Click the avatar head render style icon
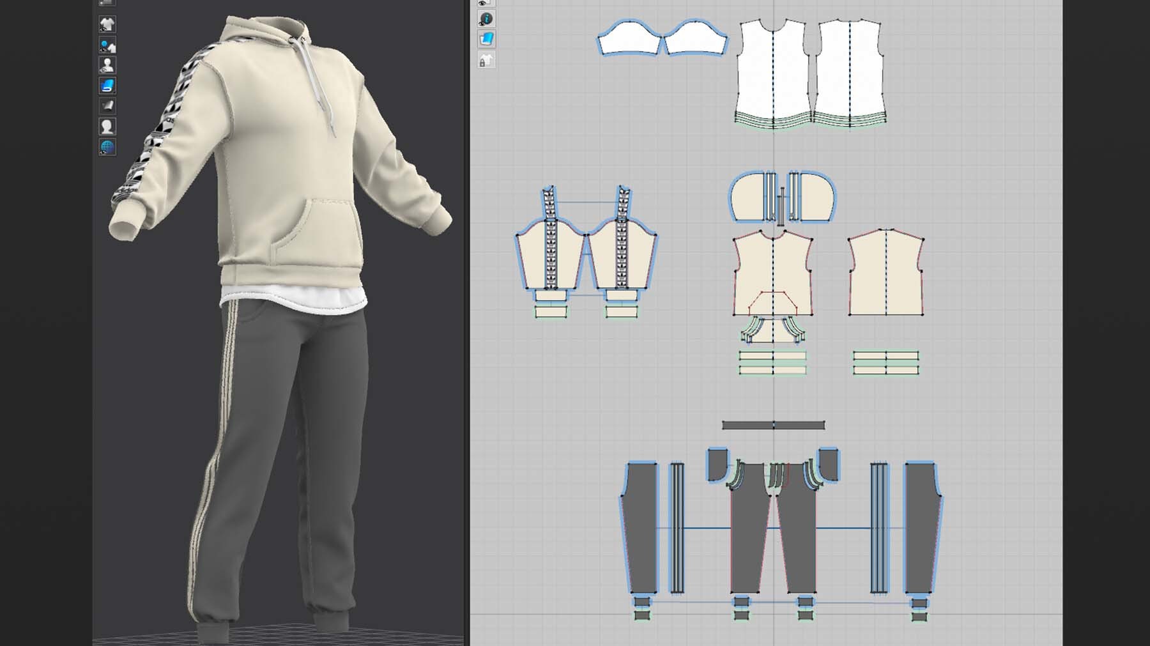This screenshot has width=1150, height=646. pos(107,126)
